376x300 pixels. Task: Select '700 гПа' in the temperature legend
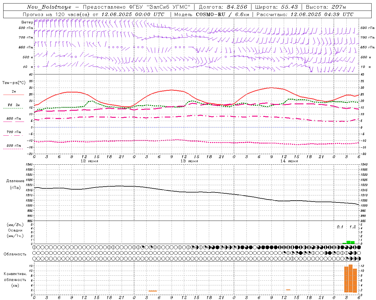click(14, 132)
